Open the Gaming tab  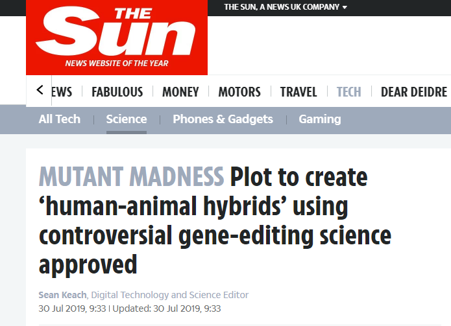click(319, 119)
